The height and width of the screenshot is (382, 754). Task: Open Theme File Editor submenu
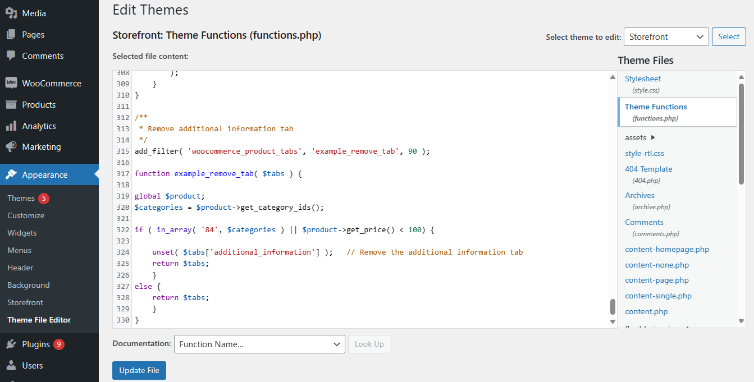point(39,320)
